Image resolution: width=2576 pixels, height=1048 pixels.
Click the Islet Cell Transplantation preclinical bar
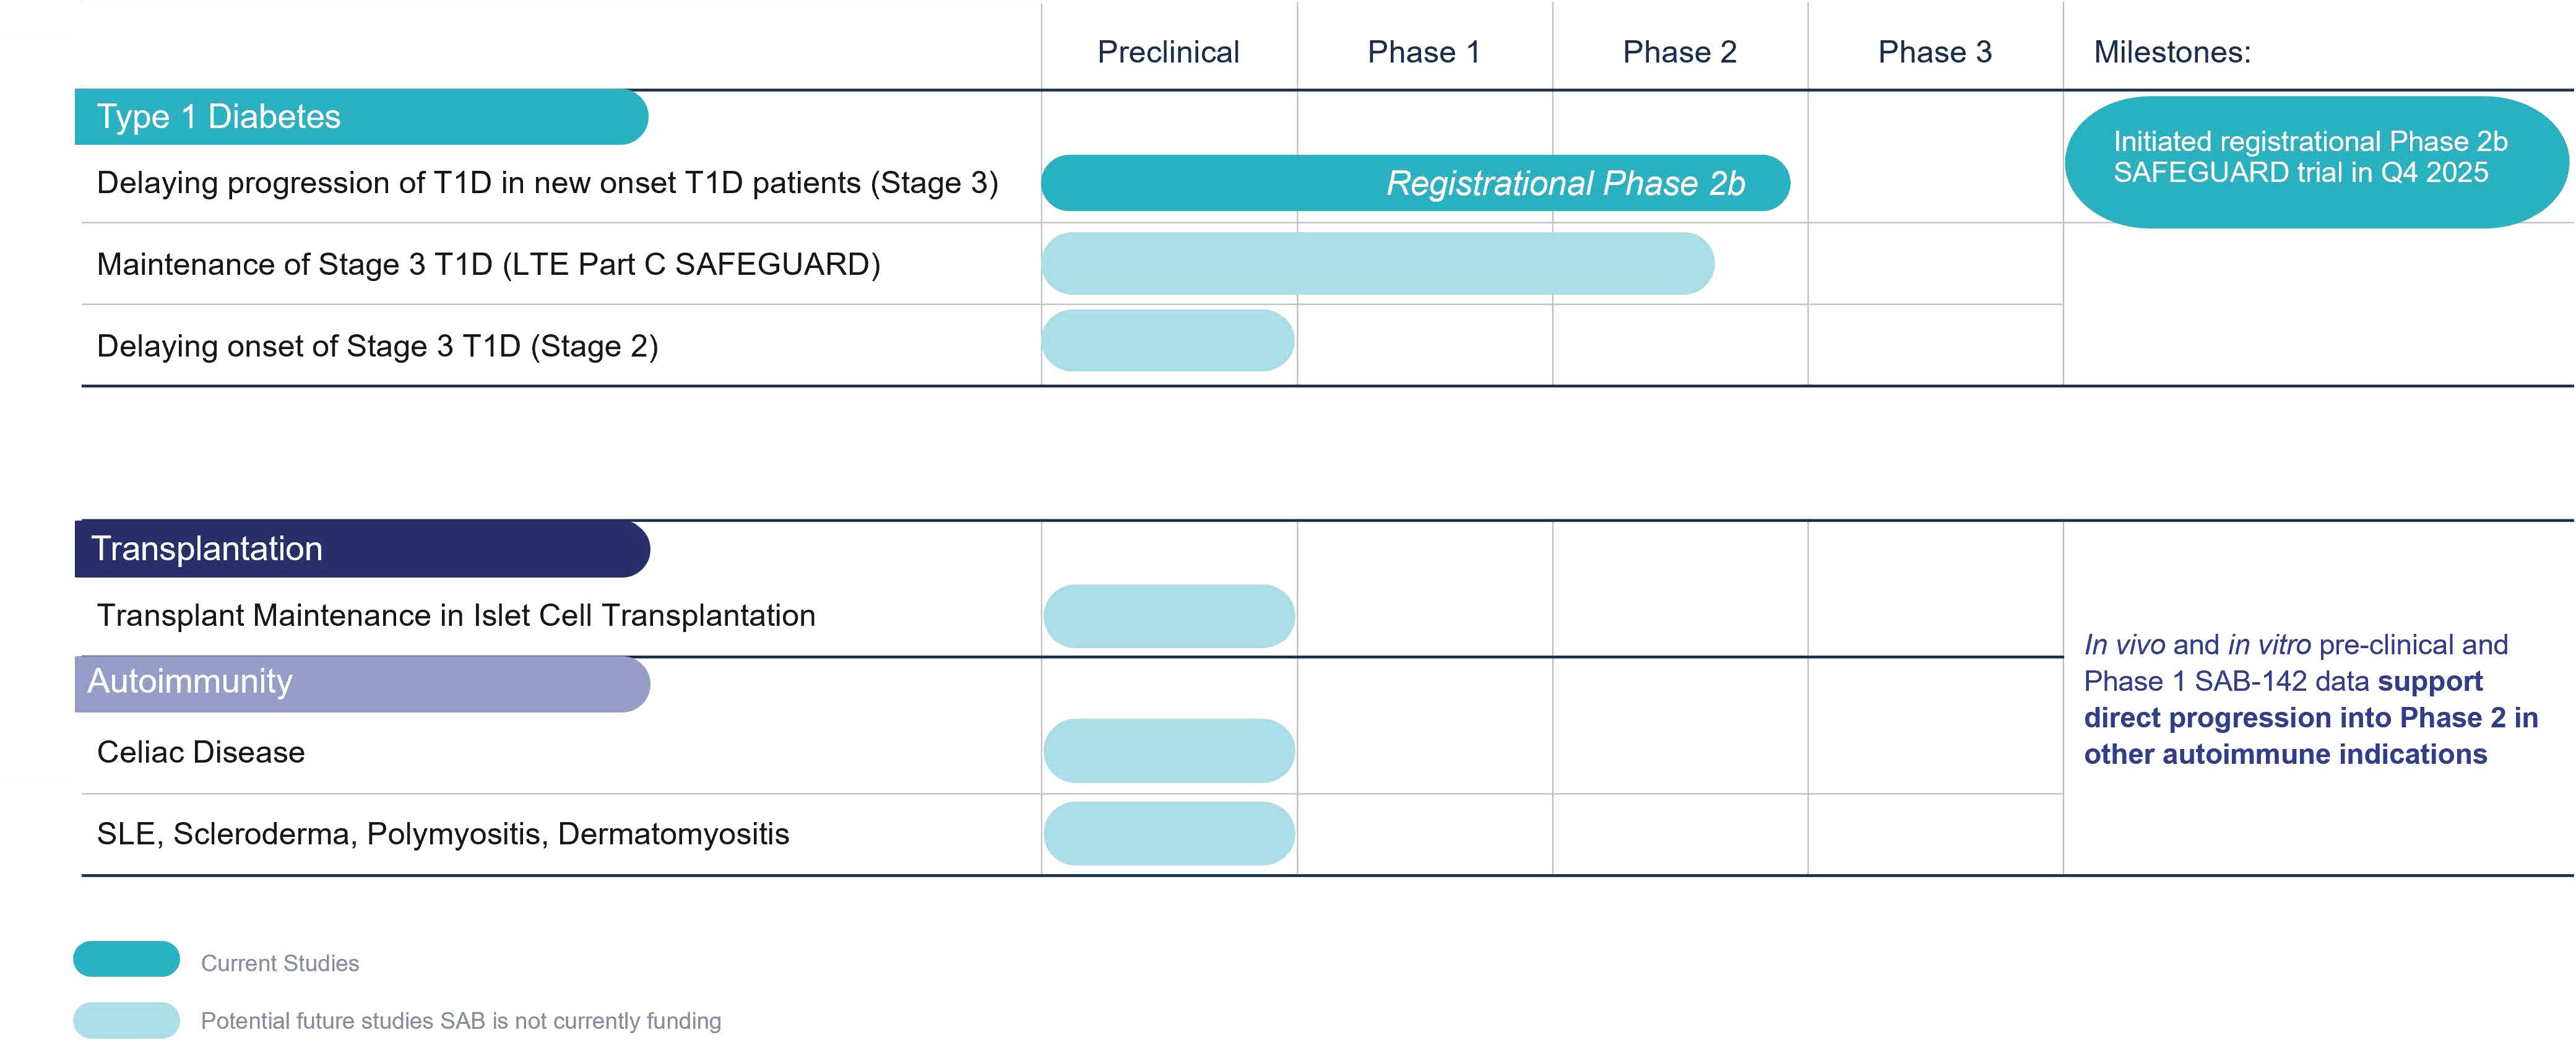[1168, 616]
